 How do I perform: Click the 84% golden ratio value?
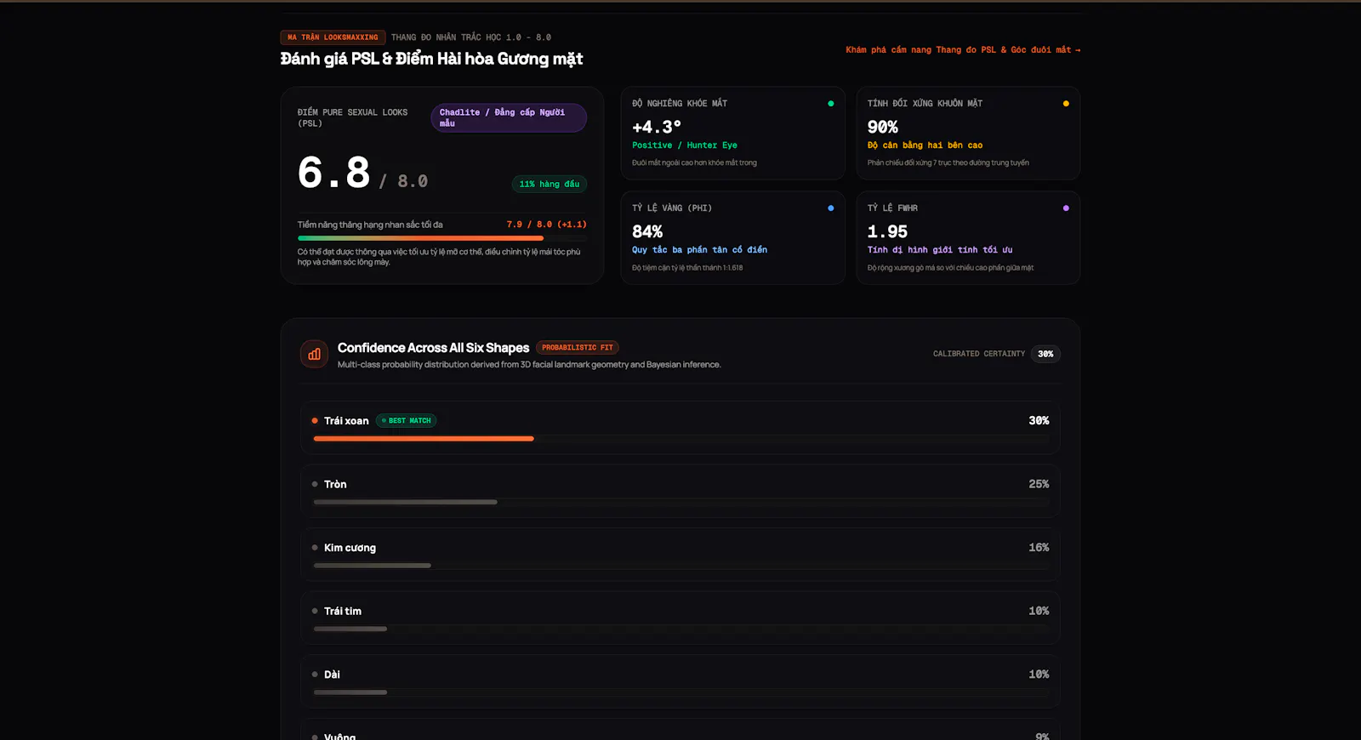point(647,231)
